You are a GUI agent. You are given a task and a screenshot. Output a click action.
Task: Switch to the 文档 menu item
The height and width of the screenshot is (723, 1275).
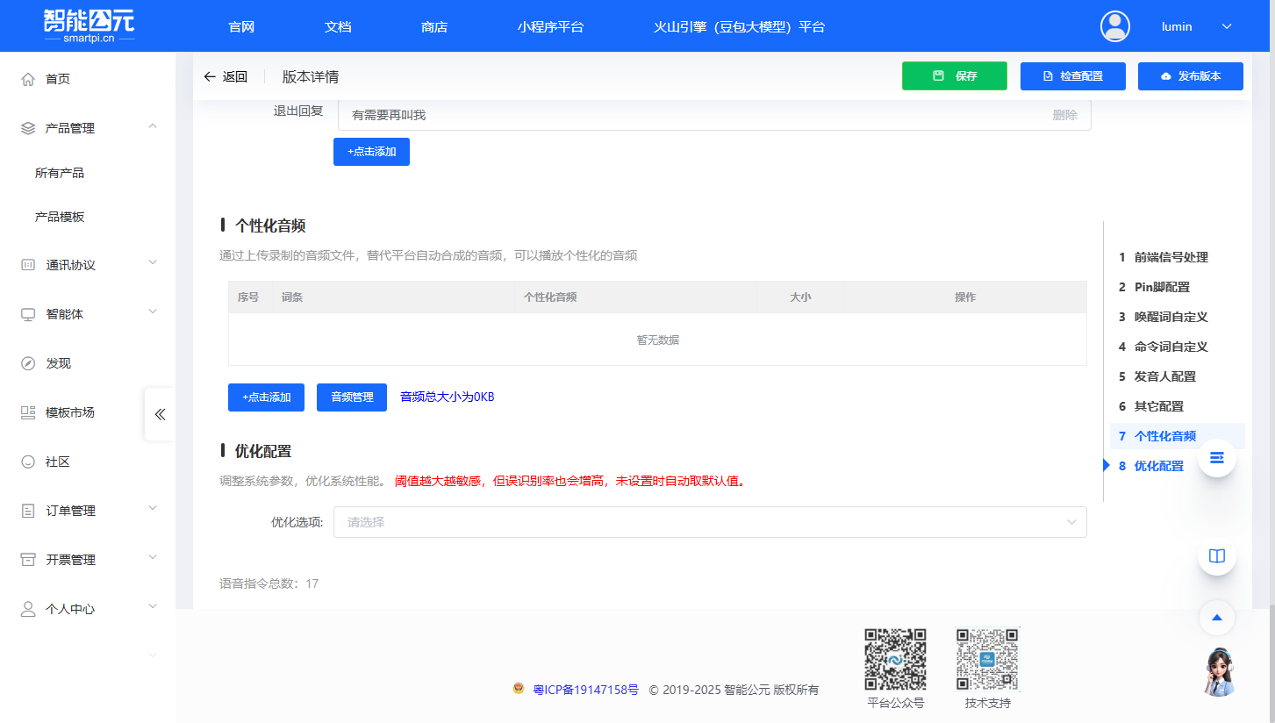(338, 26)
